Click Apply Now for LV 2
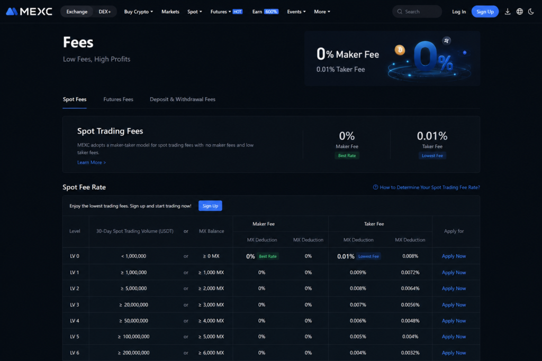The width and height of the screenshot is (542, 361). point(454,288)
